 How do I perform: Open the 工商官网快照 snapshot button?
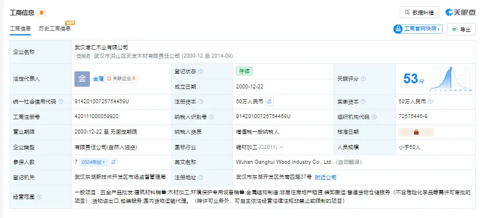418,29
